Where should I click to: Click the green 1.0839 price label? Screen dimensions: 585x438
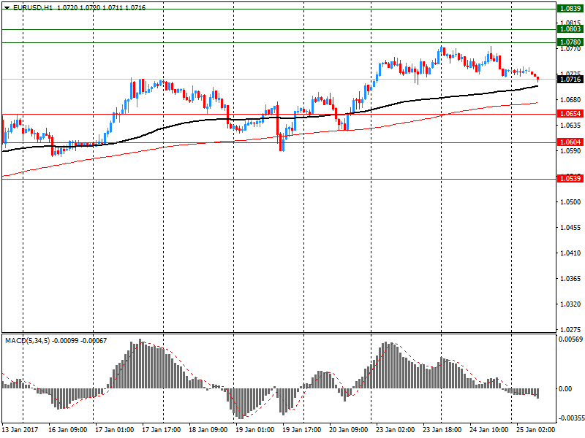570,9
